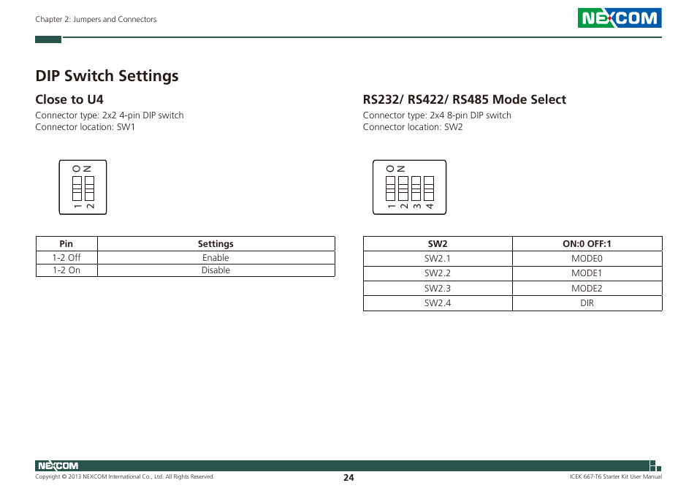Select 'RS232/ RS422/ RS485 Mode Select' heading
Image resolution: width=697 pixels, height=491 pixels.
(465, 99)
